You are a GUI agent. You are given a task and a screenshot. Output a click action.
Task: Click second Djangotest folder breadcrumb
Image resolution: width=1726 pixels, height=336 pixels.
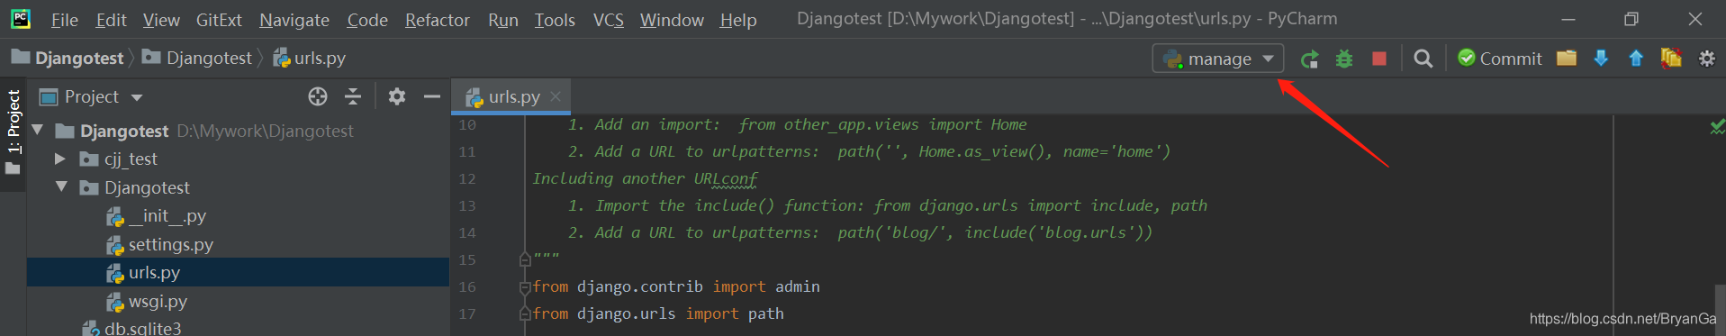197,58
